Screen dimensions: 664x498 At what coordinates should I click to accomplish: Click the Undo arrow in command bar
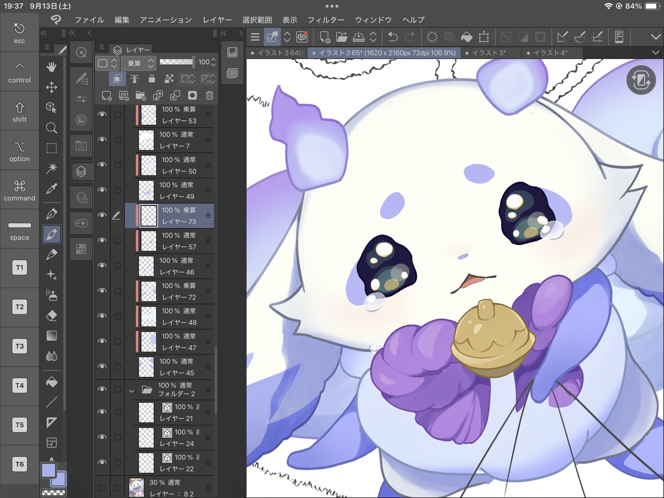coord(393,37)
